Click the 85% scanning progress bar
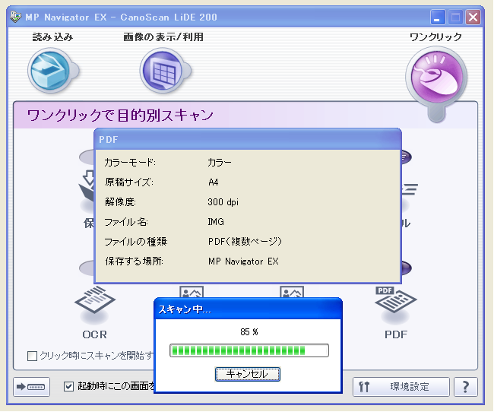Image resolution: width=494 pixels, height=412 pixels. point(249,350)
